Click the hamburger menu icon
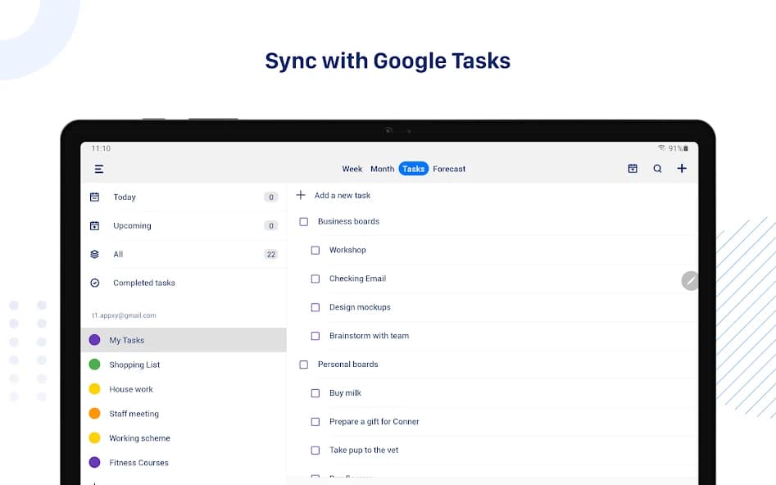Image resolution: width=776 pixels, height=485 pixels. [x=98, y=169]
